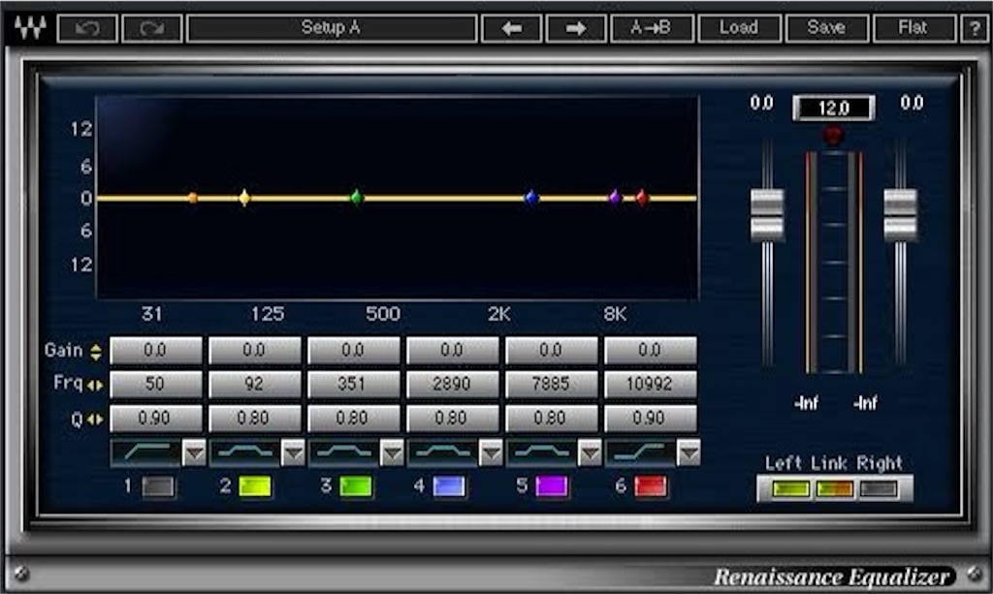The width and height of the screenshot is (993, 594).
Task: Click the left channel output fader handle
Action: [767, 215]
